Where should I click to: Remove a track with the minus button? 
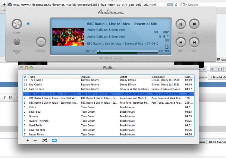(x=35, y=140)
